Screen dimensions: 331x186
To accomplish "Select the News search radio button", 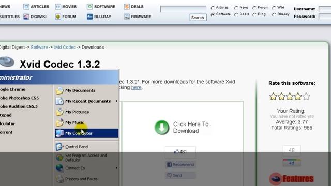I will tap(236, 8).
